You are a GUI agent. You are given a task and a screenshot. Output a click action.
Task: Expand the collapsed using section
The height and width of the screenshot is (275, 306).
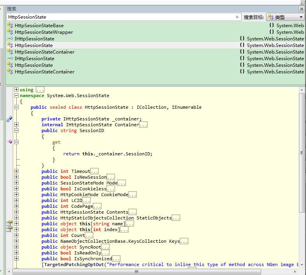click(x=16, y=90)
